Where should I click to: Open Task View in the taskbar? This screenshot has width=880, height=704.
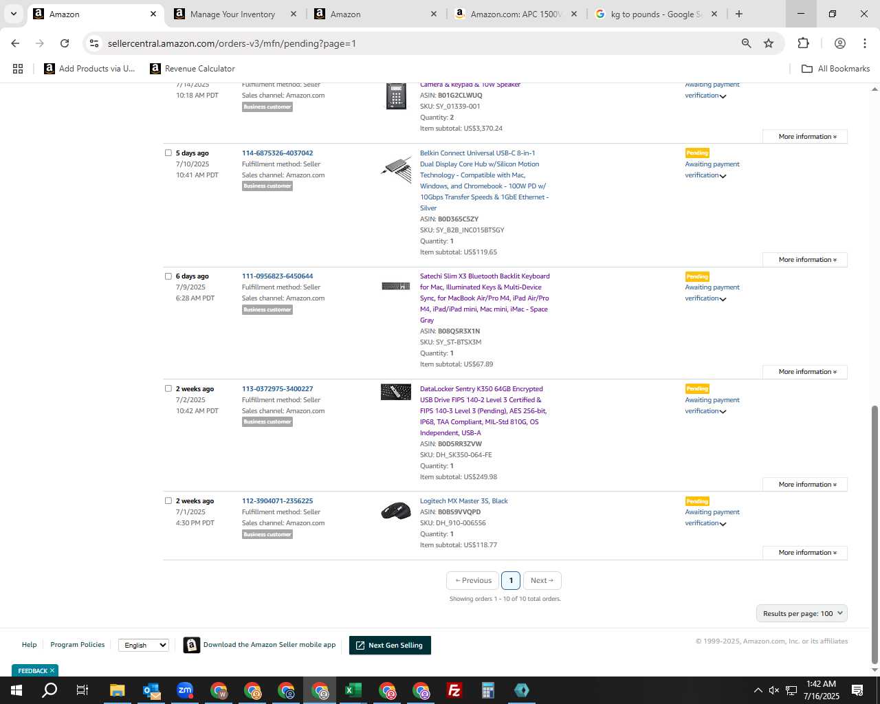[82, 690]
